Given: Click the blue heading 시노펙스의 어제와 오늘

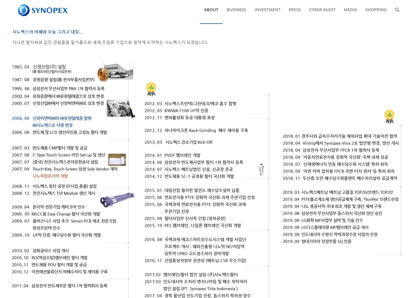Looking at the screenshot, I should [x=47, y=32].
